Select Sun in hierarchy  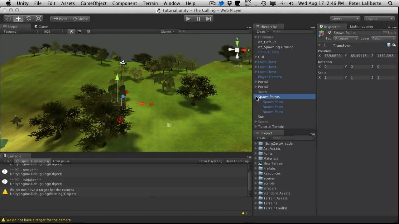pyautogui.click(x=261, y=117)
